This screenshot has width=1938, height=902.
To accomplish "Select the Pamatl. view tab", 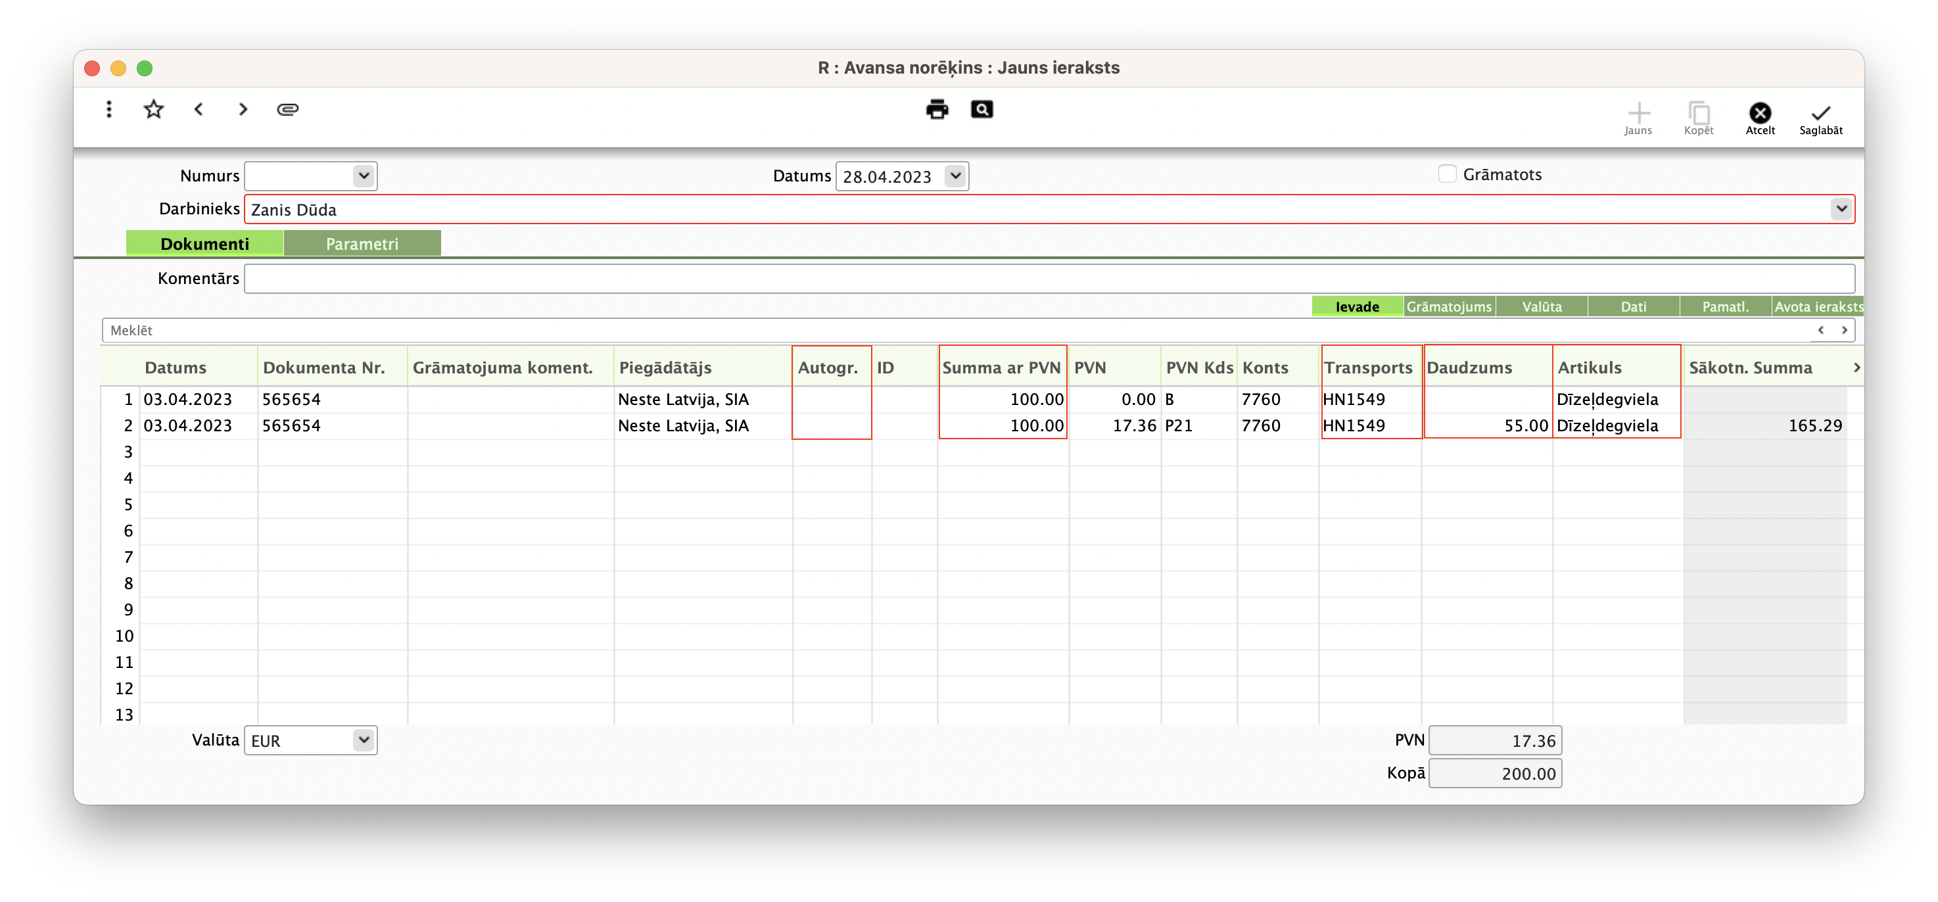I will (x=1725, y=307).
